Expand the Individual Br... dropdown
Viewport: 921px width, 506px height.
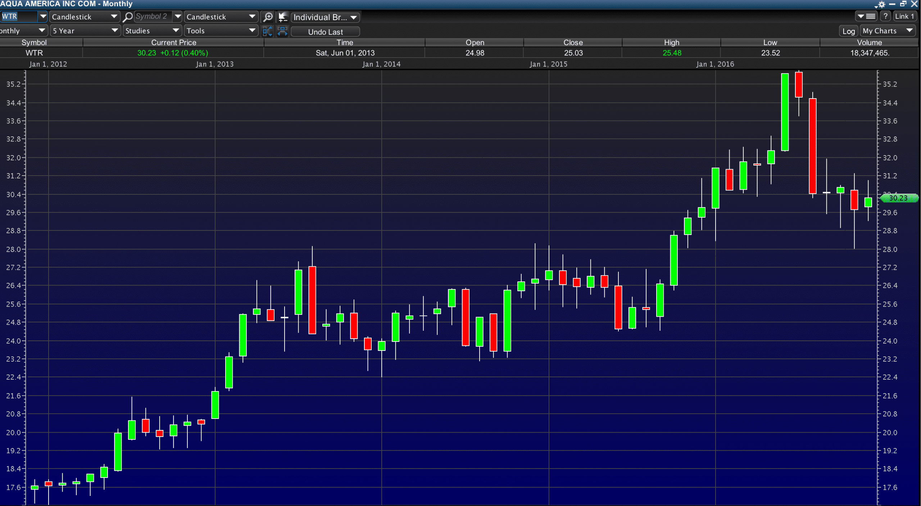coord(325,17)
